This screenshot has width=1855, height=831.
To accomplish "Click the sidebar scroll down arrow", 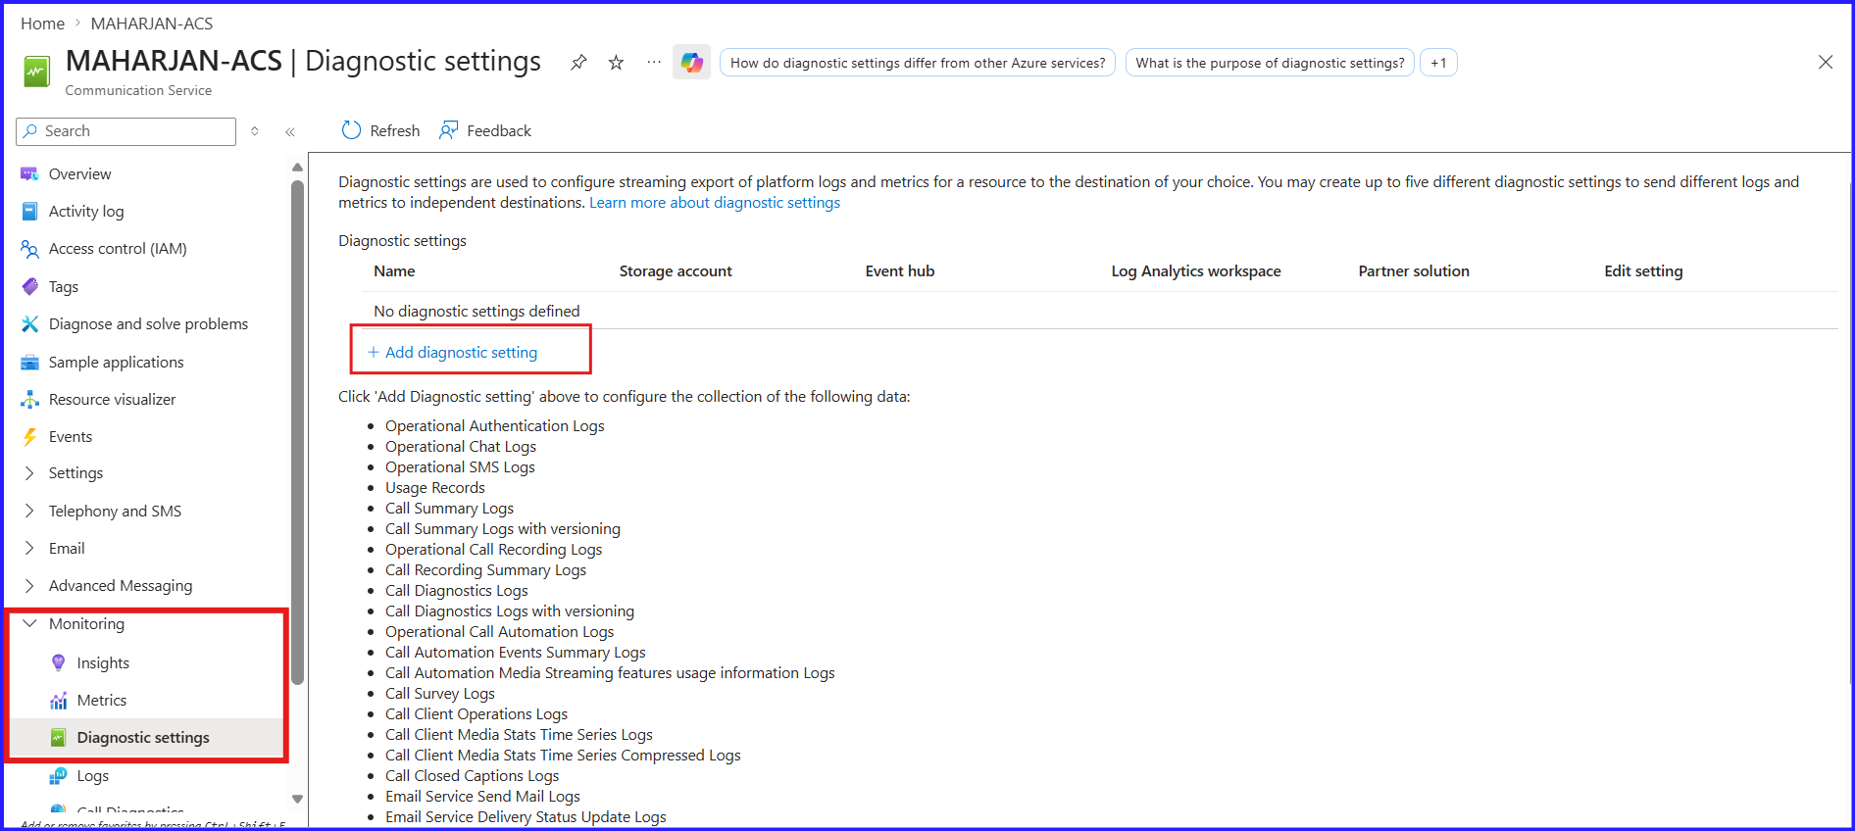I will pos(297,799).
